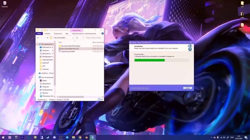Expand the Explorer ribbon with chevron
Viewport: 250px width, 140px height.
point(100,33)
